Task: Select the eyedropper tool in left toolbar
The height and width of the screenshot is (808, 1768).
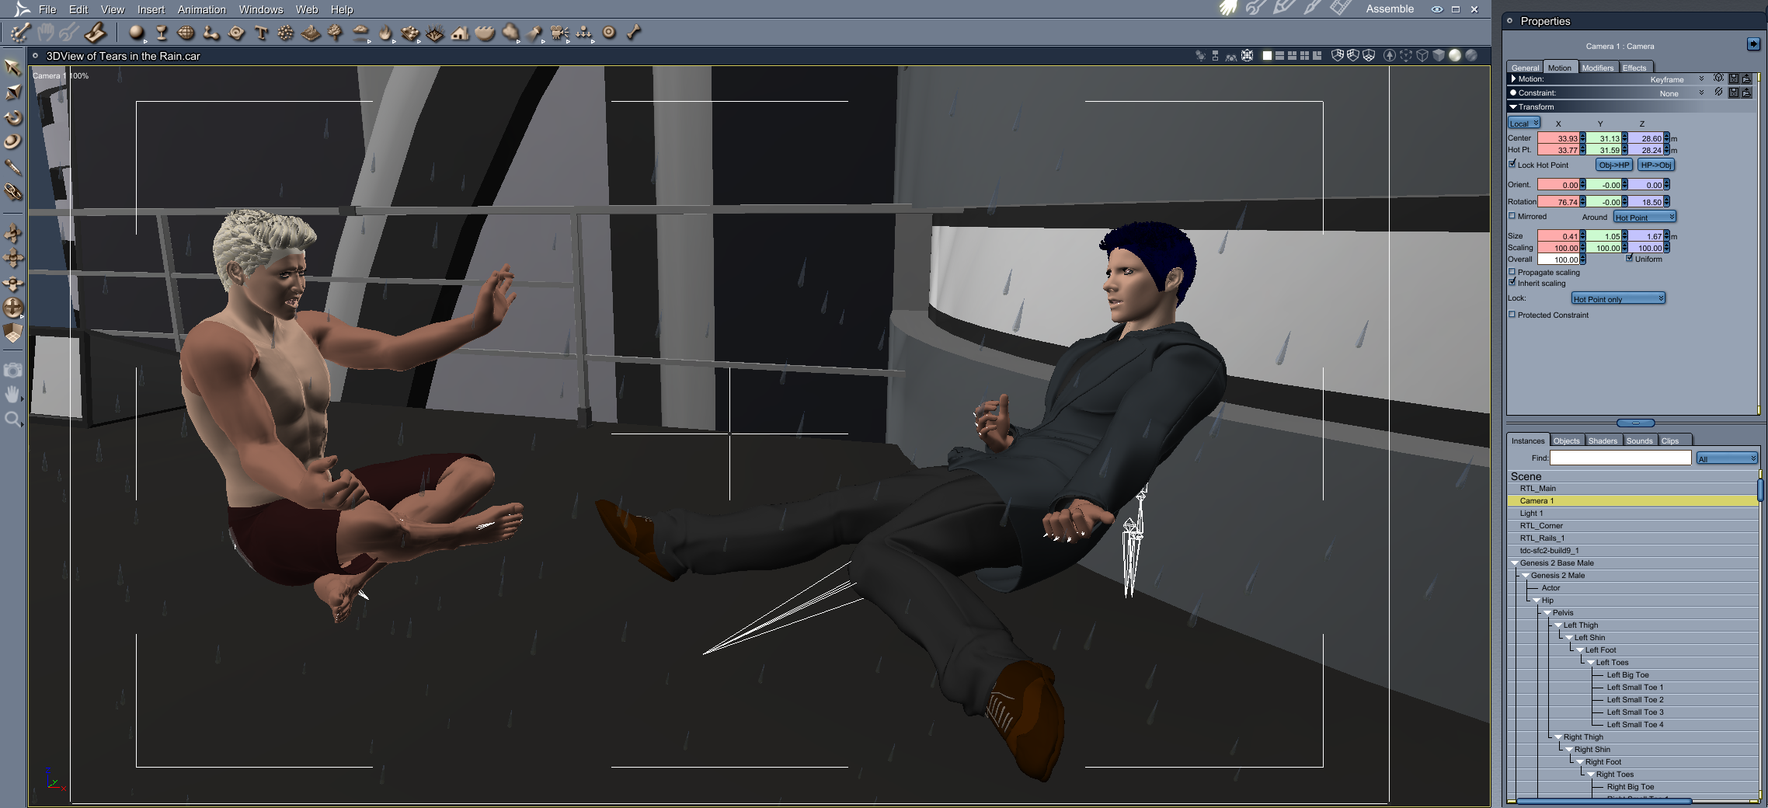Action: point(13,167)
